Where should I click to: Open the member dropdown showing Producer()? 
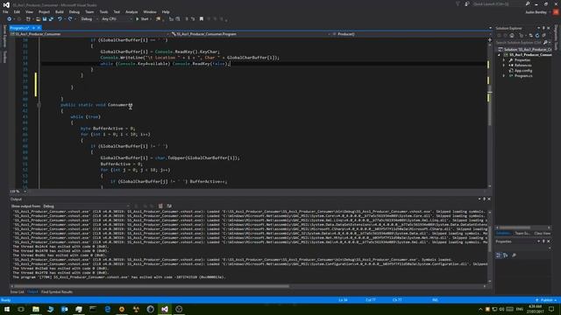(x=410, y=34)
